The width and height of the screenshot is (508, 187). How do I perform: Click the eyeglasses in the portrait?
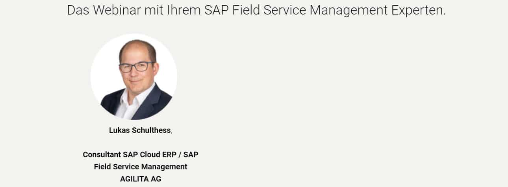pyautogui.click(x=137, y=67)
